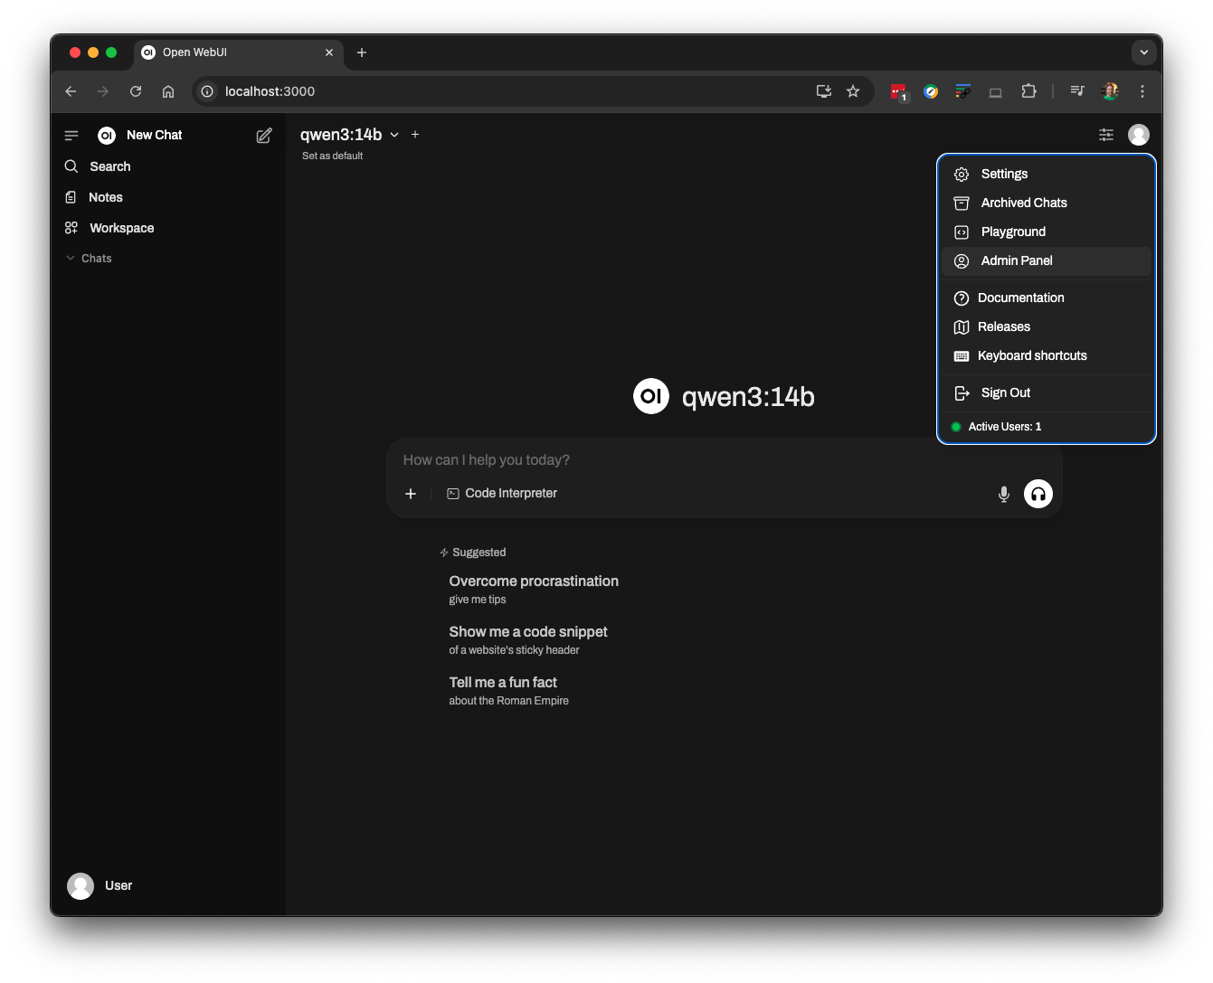Choose the Overcome procrastination suggestion
Screen dimensions: 1213x983
click(534, 589)
